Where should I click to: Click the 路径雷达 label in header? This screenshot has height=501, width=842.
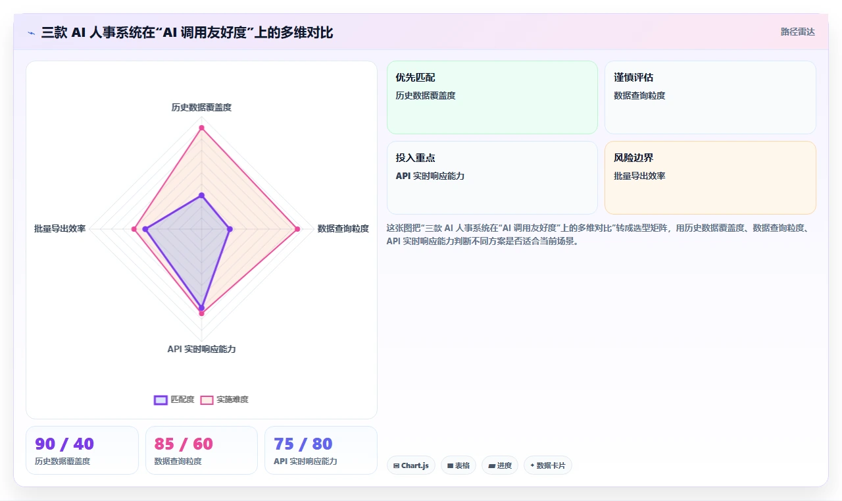[x=797, y=32]
